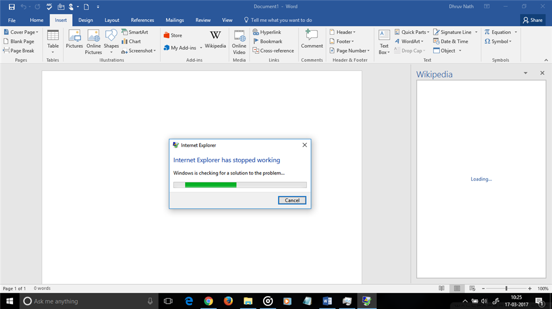Click the New blank document icon in quick access toolbar

click(86, 6)
